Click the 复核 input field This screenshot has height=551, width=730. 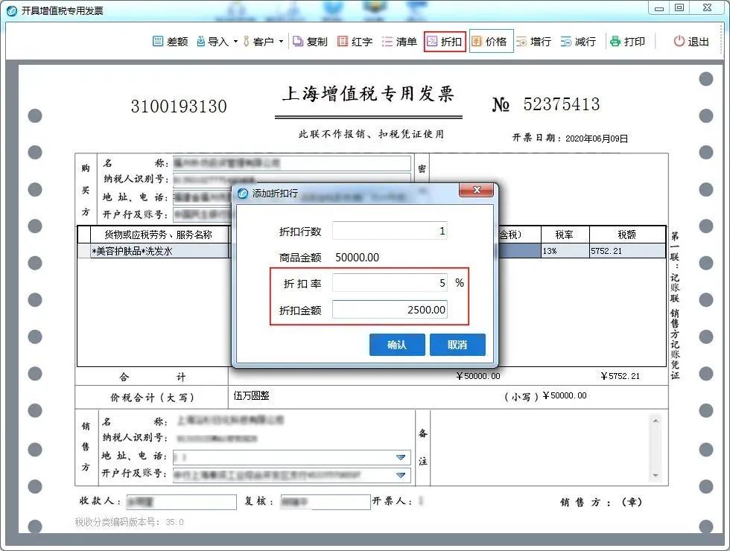click(325, 502)
